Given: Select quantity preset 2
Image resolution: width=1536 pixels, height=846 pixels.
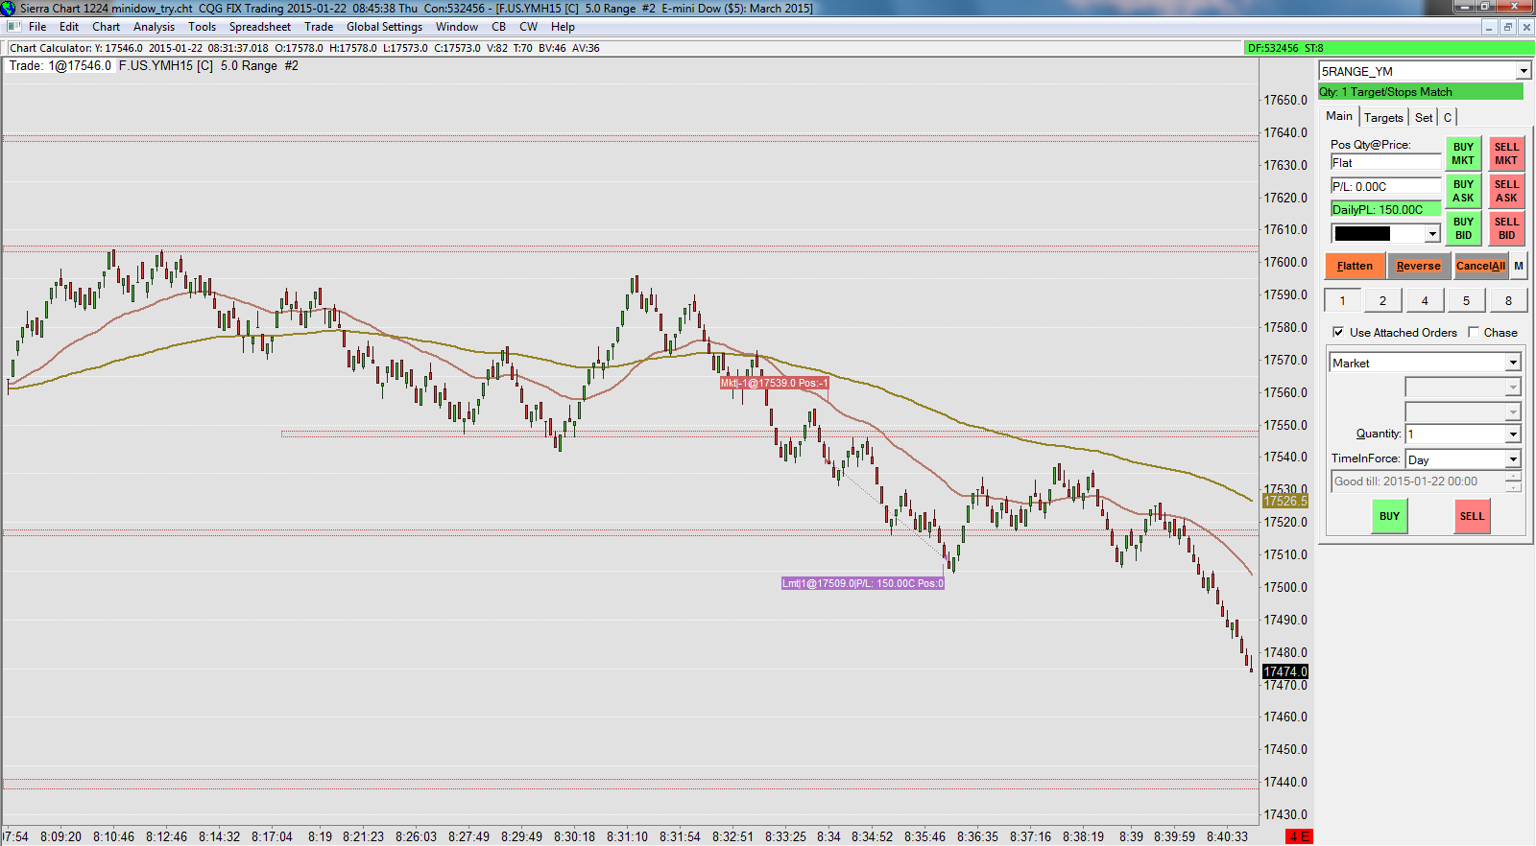Looking at the screenshot, I should click(1382, 300).
